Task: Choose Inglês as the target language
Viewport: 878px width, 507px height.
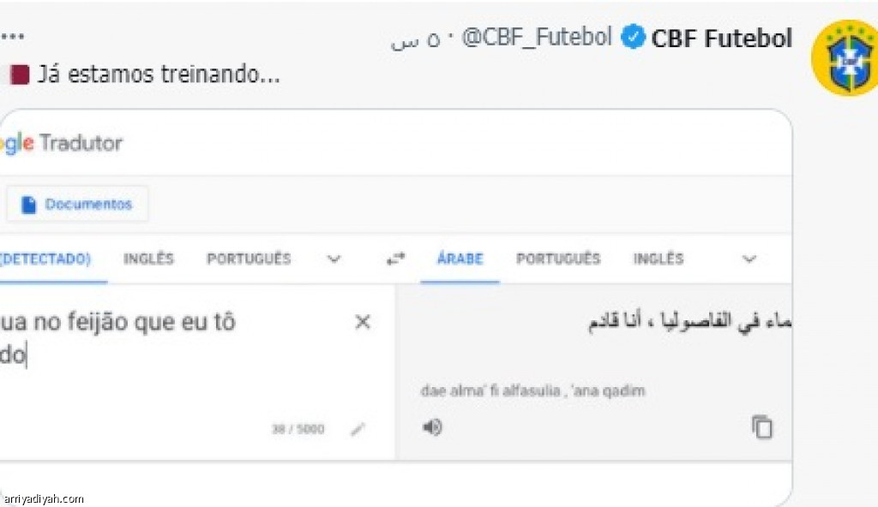Action: 658,259
